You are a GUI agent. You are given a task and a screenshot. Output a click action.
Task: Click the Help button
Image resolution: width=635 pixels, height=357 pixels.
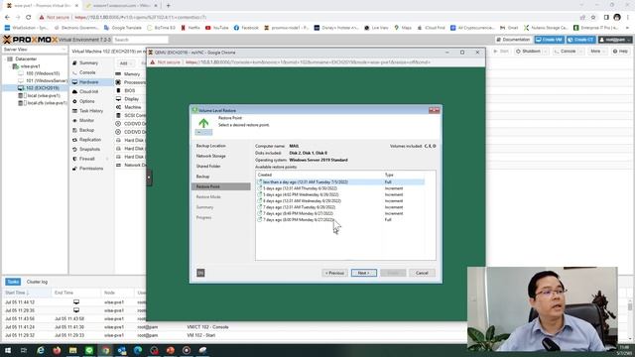(x=620, y=52)
